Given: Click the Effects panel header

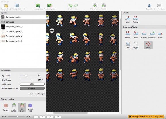Looking at the screenshot, I should [x=144, y=13].
